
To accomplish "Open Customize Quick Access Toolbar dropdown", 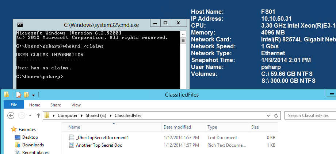I will (x=33, y=95).
